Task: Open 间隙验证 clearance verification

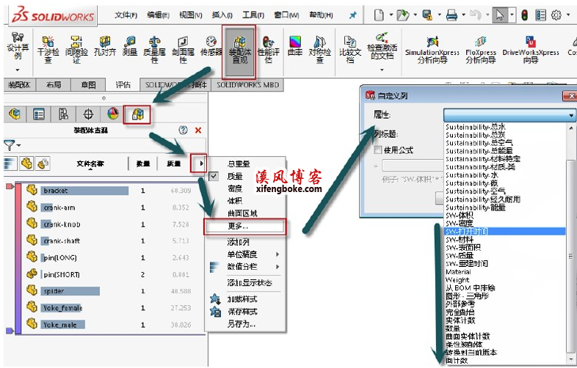Action: (76, 50)
